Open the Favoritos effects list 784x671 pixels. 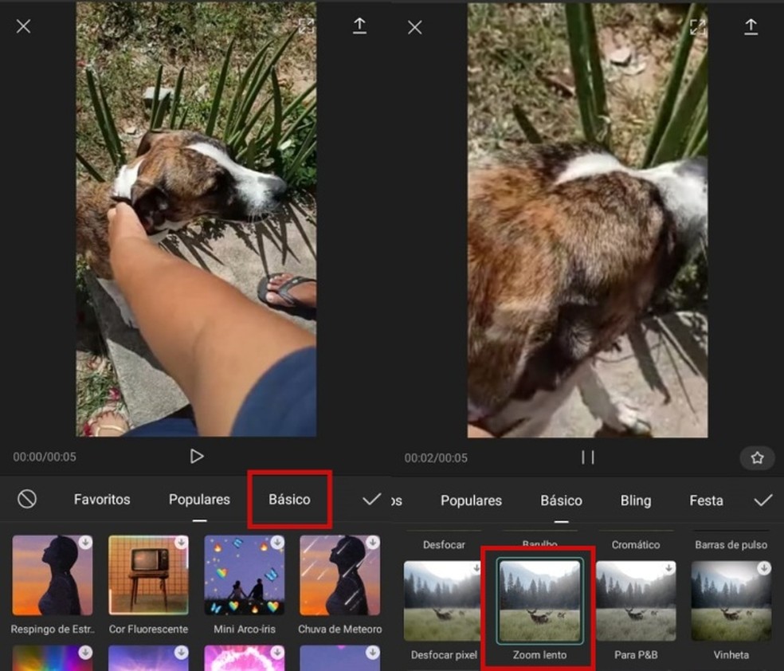[x=102, y=500]
